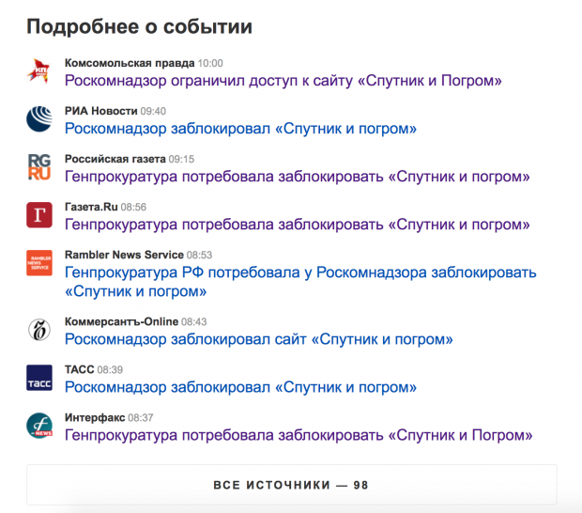Click the timestamp 08:56
Image resolution: width=582 pixels, height=513 pixels.
[x=133, y=208]
